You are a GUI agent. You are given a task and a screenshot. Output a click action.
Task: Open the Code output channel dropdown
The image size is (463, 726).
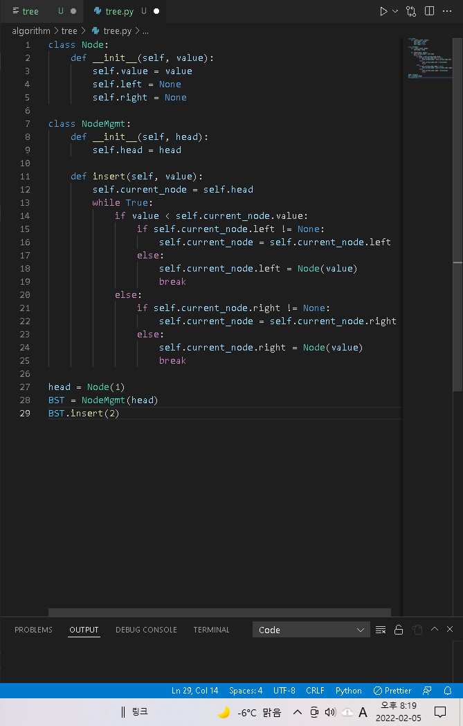click(x=311, y=630)
